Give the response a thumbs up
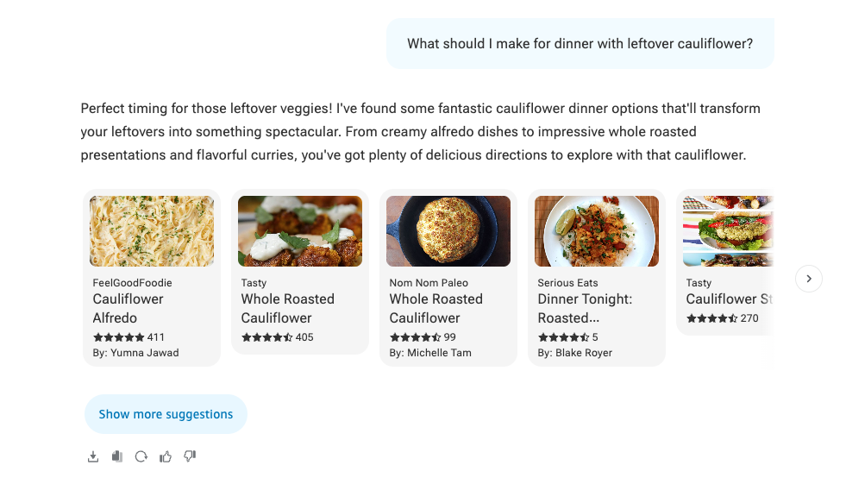The image size is (846, 484). pyautogui.click(x=166, y=456)
